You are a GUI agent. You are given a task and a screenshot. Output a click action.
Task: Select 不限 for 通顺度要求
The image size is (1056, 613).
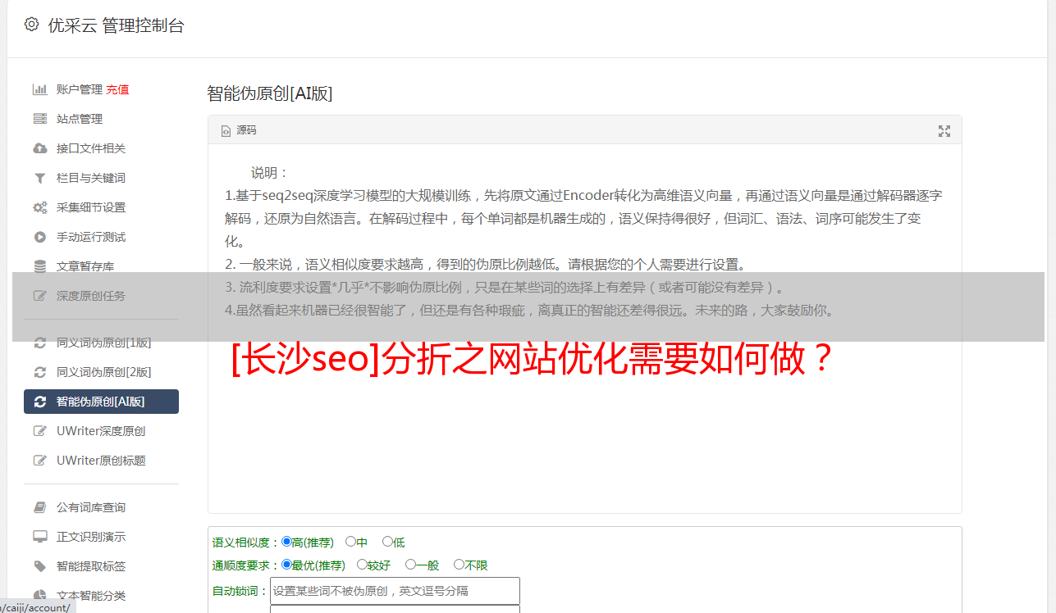(459, 565)
